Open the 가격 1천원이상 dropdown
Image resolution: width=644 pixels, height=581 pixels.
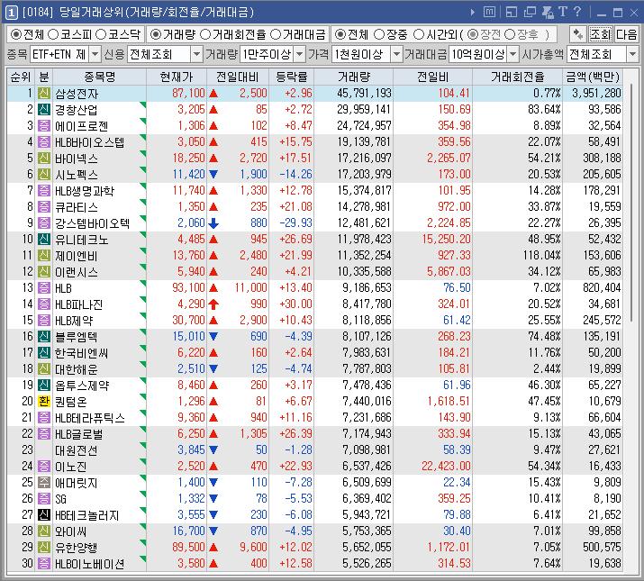click(396, 54)
